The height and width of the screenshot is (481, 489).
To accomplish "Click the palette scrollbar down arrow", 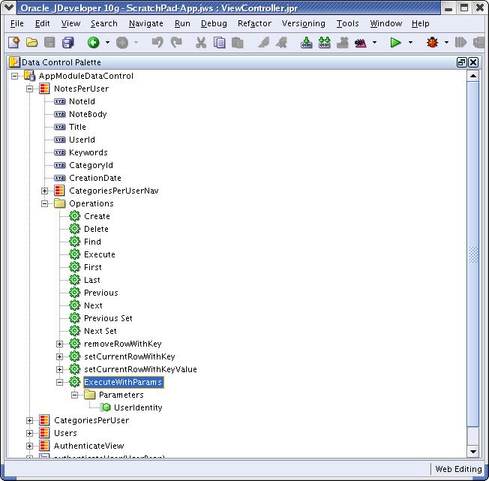I will coord(473,452).
